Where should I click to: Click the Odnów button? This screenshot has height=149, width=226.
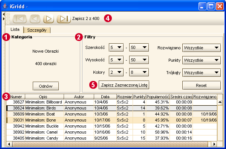tap(46, 86)
